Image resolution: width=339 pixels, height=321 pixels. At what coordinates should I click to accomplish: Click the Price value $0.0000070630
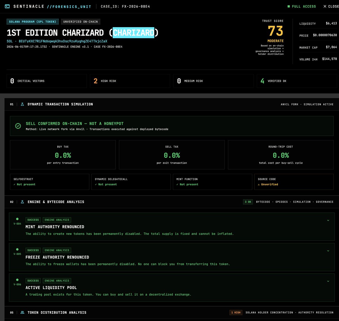coord(325,35)
